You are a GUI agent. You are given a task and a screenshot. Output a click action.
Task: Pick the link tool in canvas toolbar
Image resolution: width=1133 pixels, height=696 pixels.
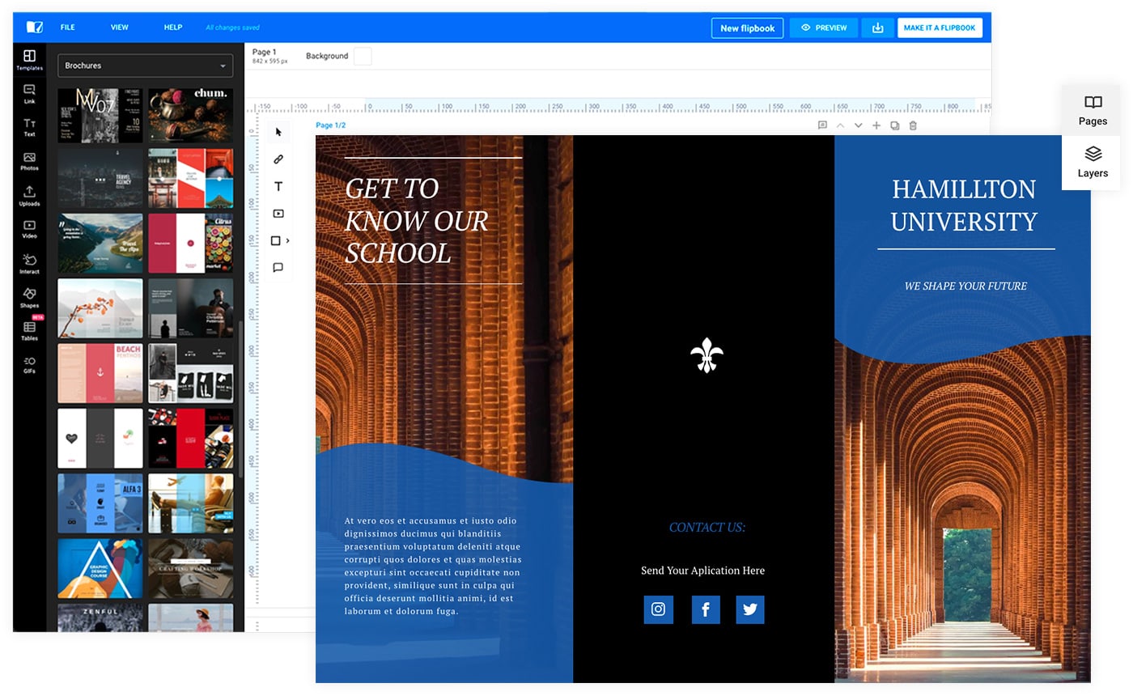click(278, 159)
